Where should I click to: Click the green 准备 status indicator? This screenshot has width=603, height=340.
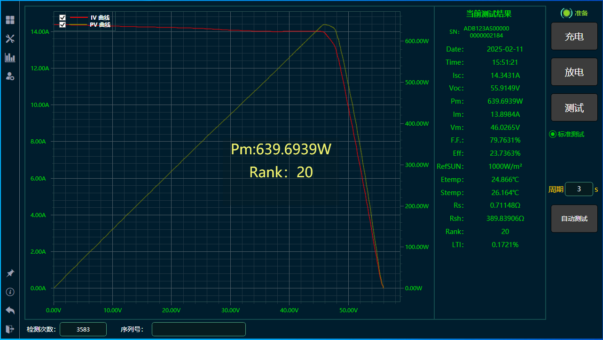point(566,13)
